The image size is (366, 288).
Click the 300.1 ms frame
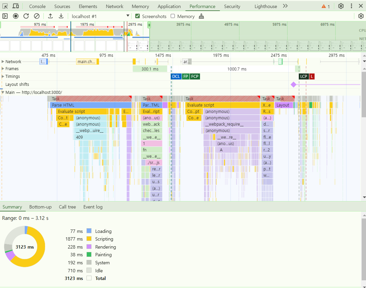pos(150,69)
